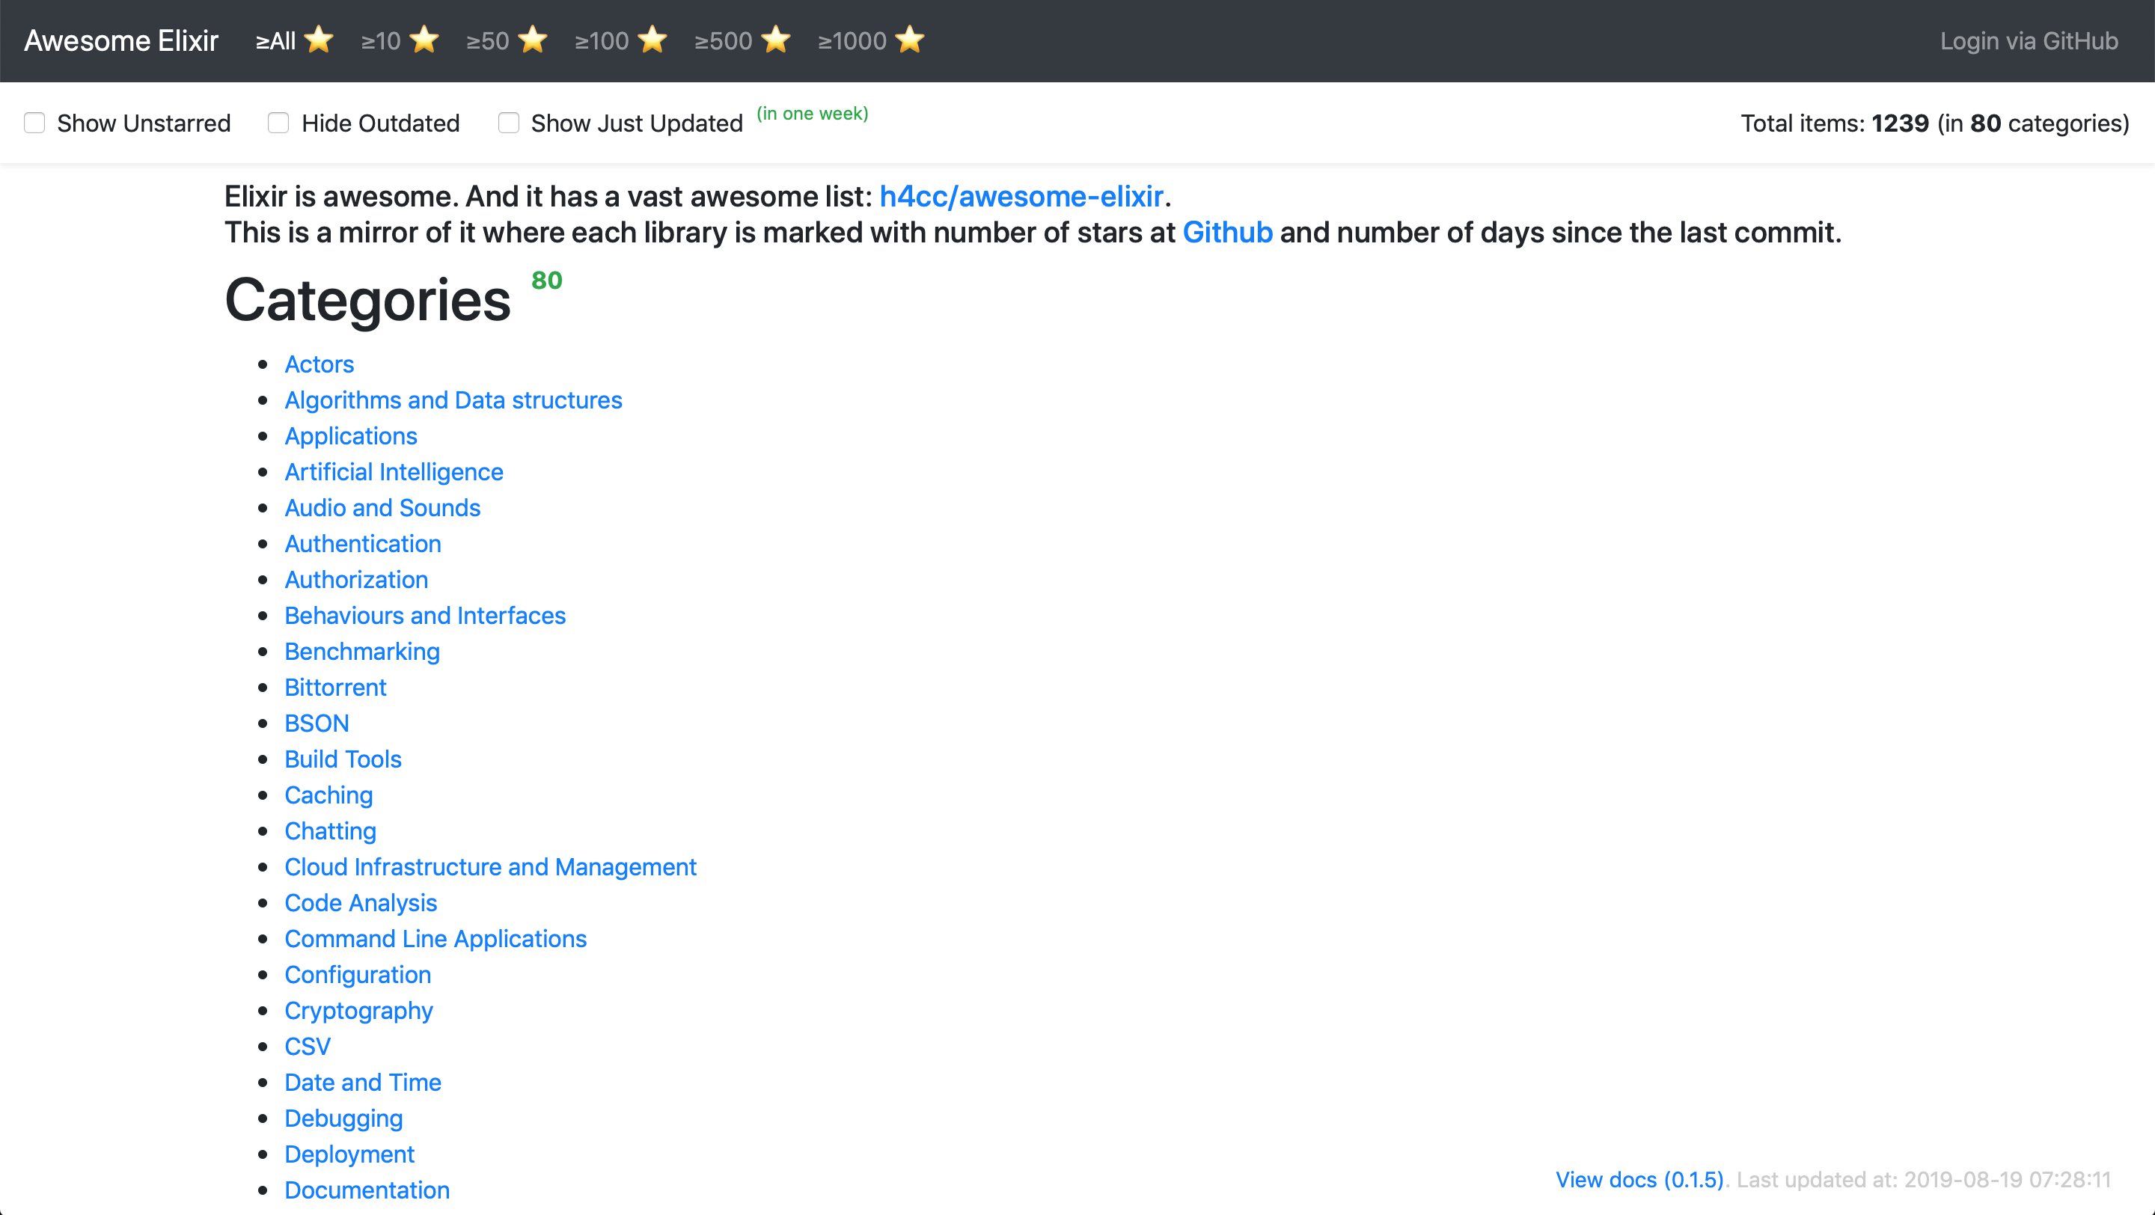Click the star icon beside ≥10
This screenshot has width=2155, height=1215.
pyautogui.click(x=425, y=40)
